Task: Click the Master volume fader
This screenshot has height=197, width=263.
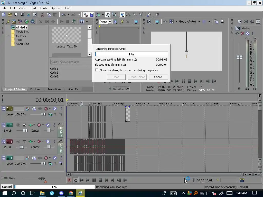Action: 239,57
